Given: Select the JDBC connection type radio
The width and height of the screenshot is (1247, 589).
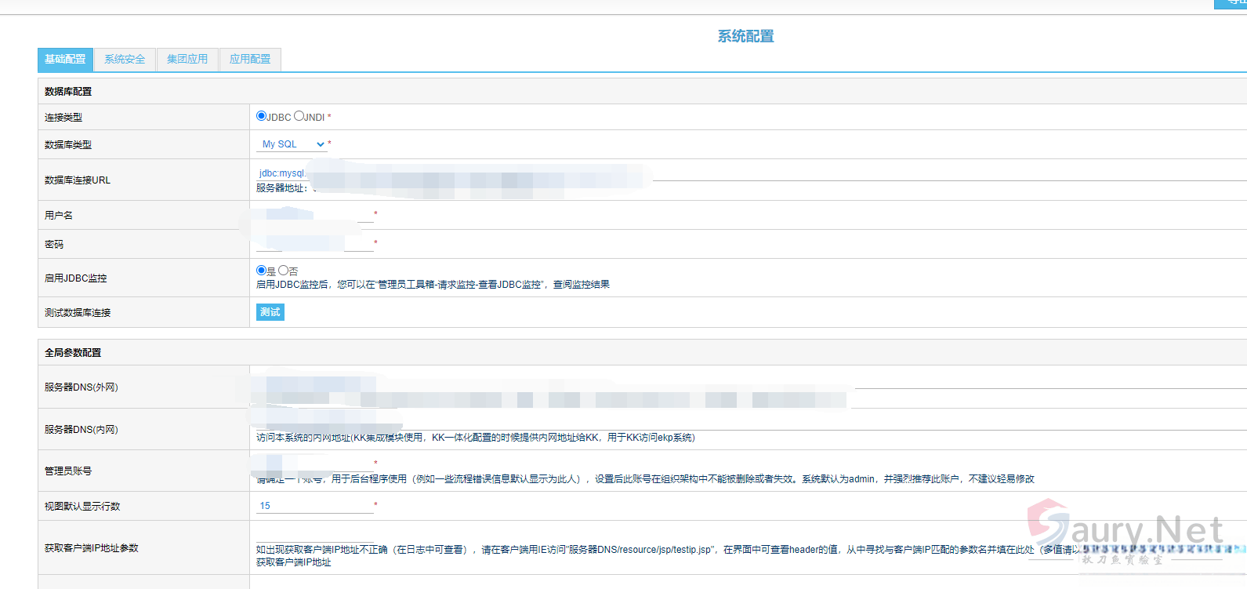Looking at the screenshot, I should point(261,116).
